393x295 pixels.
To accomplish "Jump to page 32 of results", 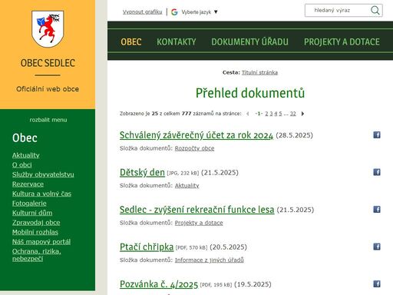I will (x=293, y=114).
